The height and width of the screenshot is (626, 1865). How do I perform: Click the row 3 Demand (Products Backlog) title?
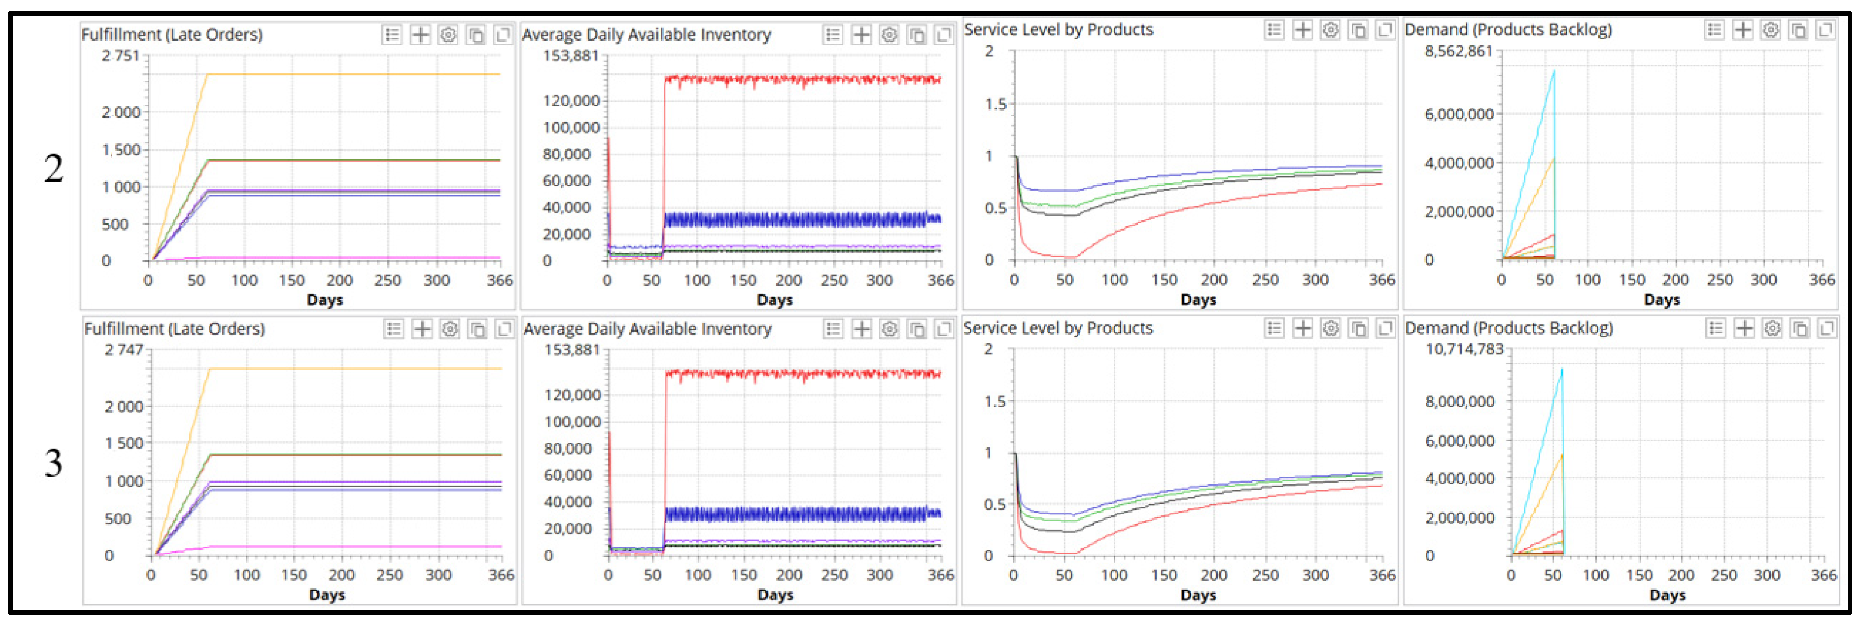click(1509, 328)
